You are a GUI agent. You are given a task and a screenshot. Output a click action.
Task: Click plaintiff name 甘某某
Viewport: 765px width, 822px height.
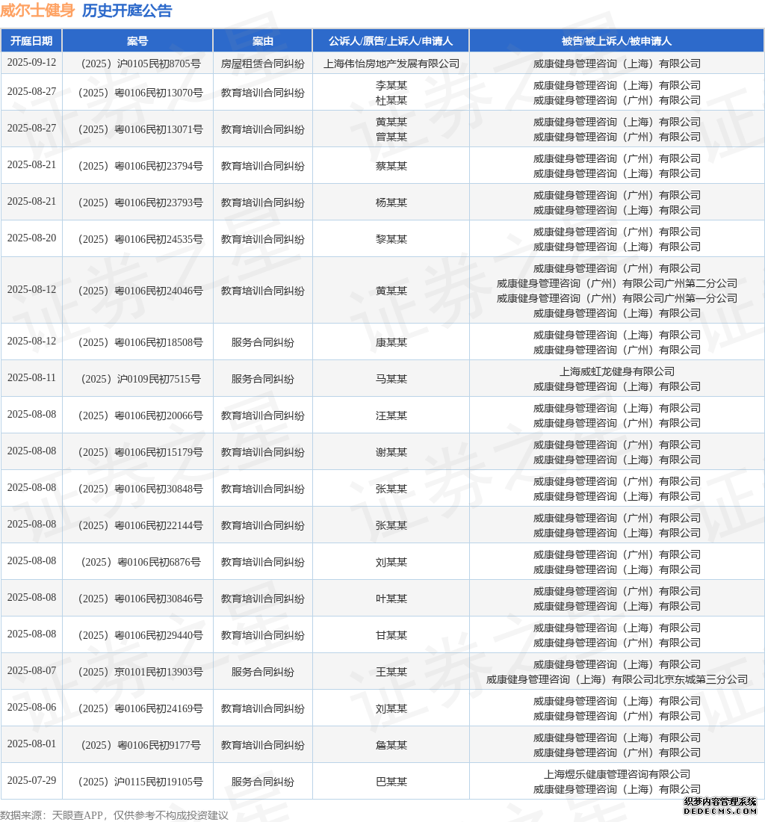pos(391,636)
